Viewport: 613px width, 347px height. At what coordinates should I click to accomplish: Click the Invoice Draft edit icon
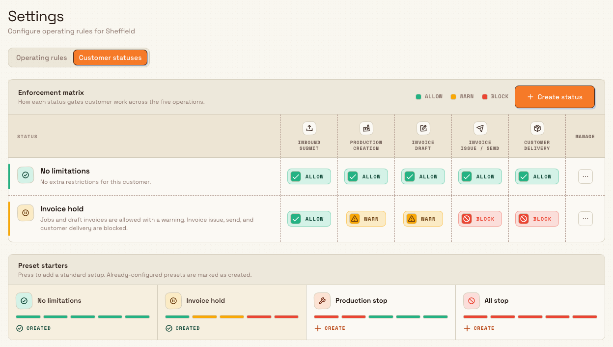[423, 128]
